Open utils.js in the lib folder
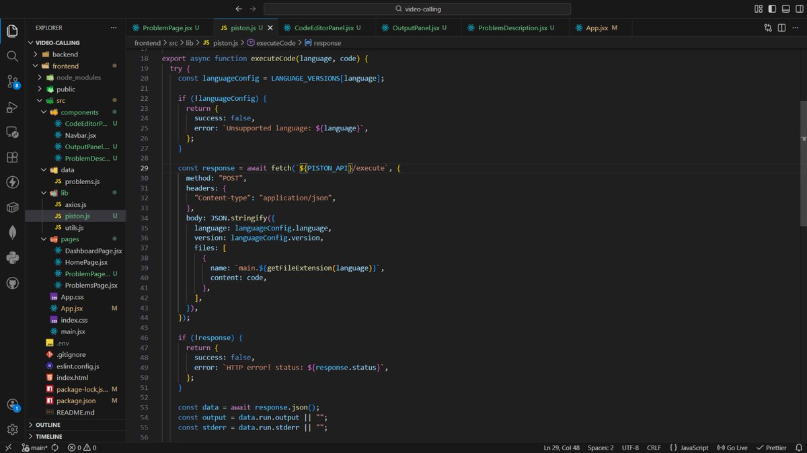The width and height of the screenshot is (807, 453). click(x=74, y=228)
